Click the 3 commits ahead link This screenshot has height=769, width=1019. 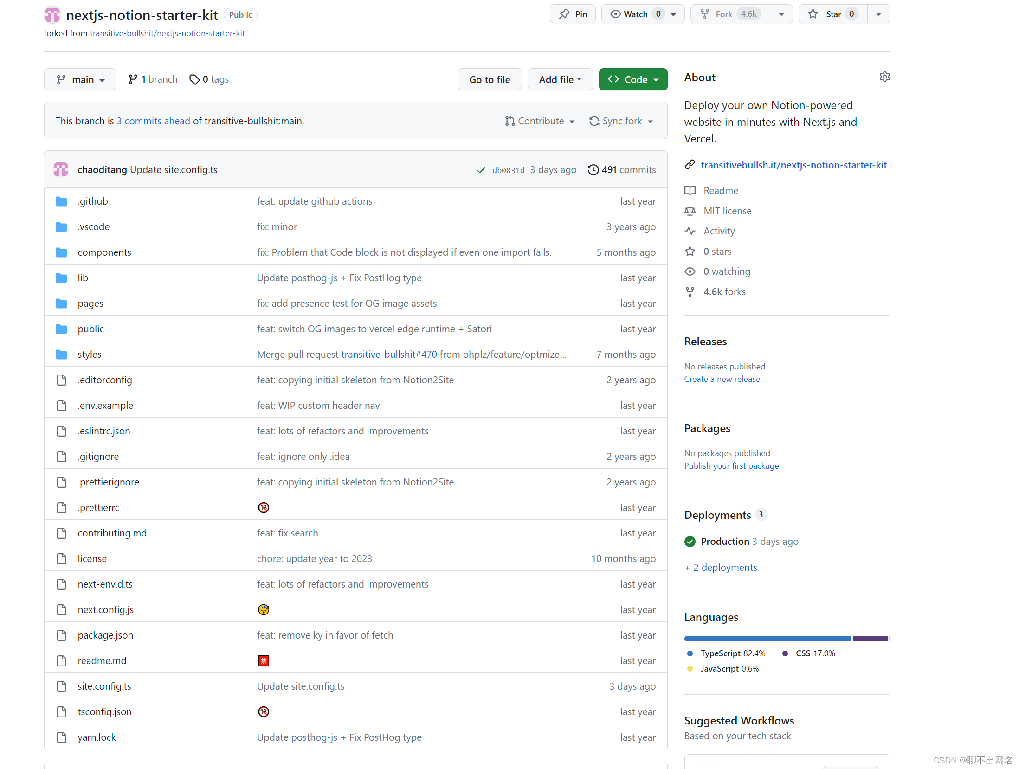pos(153,121)
